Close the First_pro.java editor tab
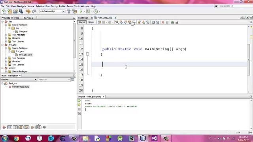253x142 pixels. 115,18
